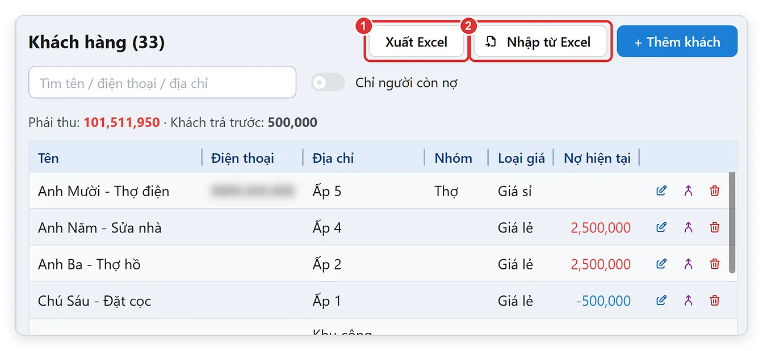
Task: Click the Nhập từ Excel button
Action: (x=540, y=42)
